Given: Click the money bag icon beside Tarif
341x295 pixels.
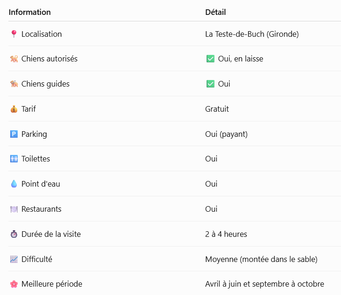Looking at the screenshot, I should (x=14, y=109).
